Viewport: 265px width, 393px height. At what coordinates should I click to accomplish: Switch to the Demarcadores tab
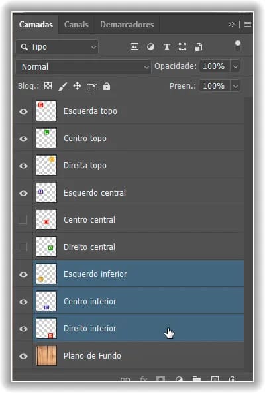(x=127, y=25)
